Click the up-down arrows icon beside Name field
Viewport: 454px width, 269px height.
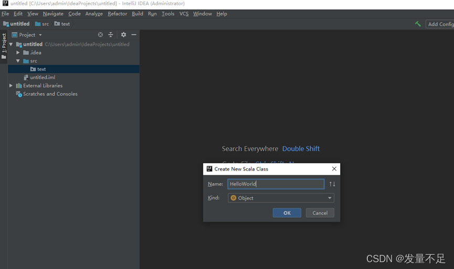[x=332, y=184]
